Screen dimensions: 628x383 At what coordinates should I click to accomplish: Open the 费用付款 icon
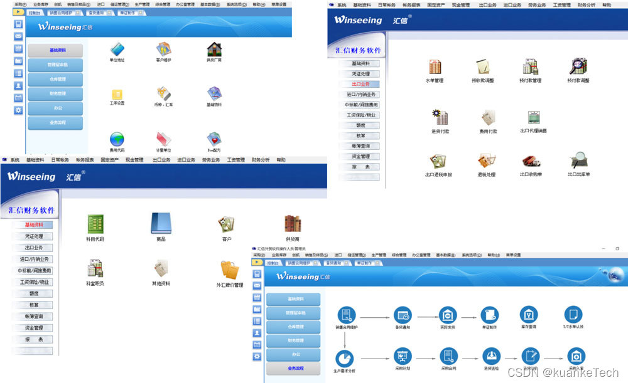point(488,118)
